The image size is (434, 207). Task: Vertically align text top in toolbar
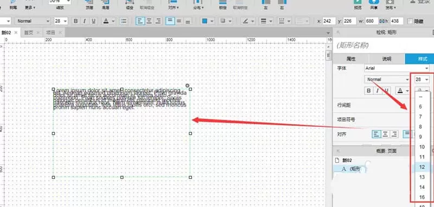pyautogui.click(x=170, y=21)
